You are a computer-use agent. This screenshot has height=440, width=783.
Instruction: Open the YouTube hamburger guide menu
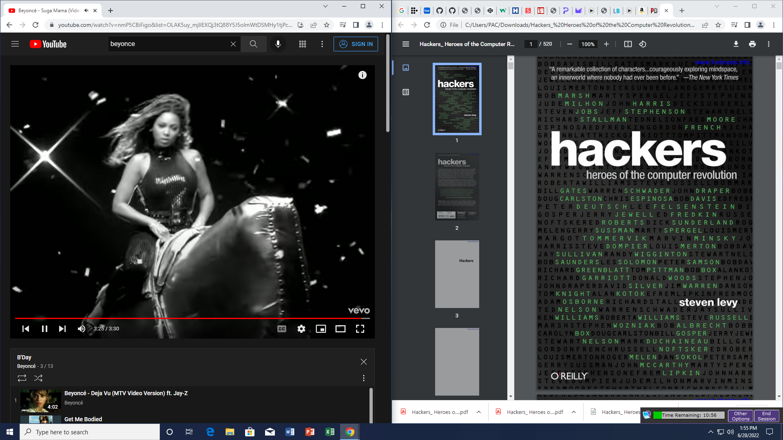(15, 44)
